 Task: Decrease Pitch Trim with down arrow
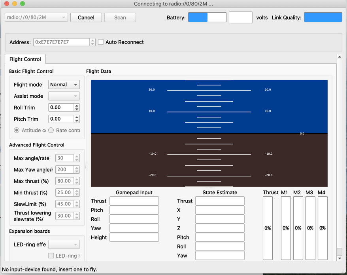tap(77, 121)
